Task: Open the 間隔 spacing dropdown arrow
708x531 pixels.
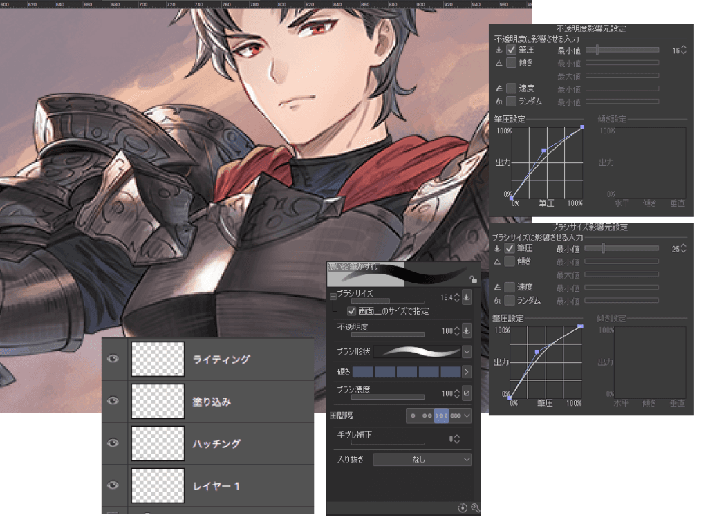Action: [x=467, y=416]
